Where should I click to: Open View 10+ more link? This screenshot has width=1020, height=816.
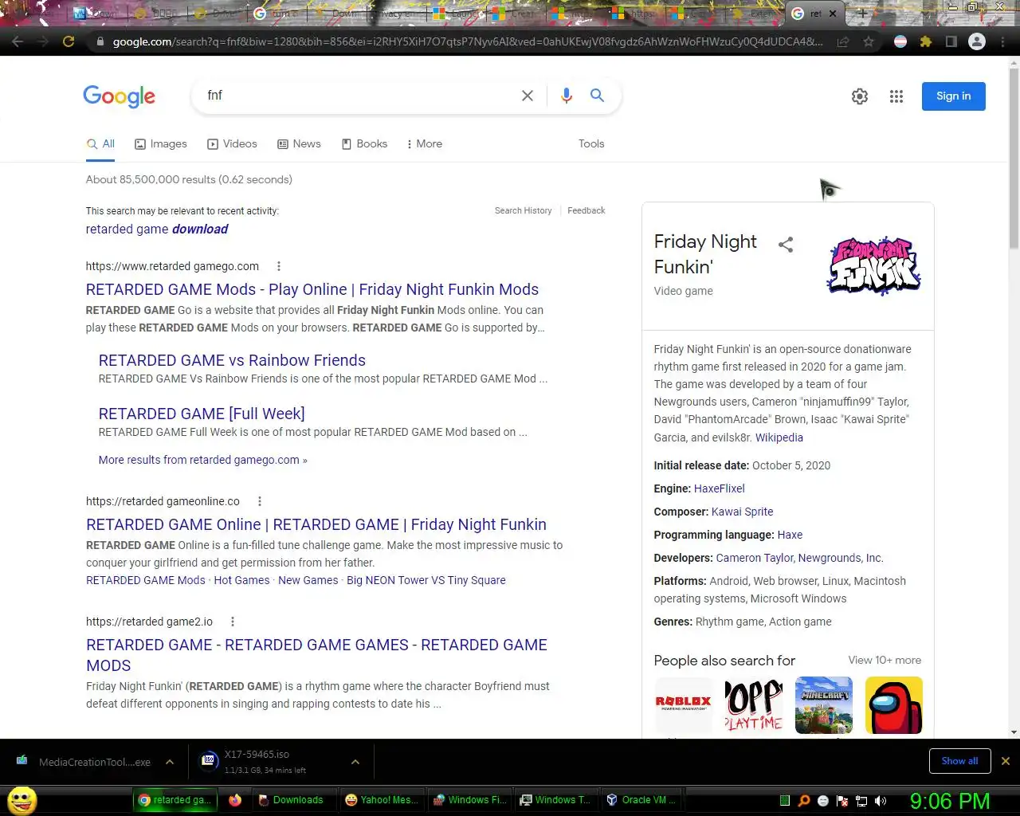(885, 660)
